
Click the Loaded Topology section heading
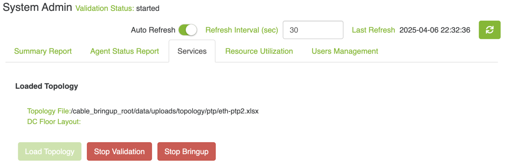pos(47,86)
